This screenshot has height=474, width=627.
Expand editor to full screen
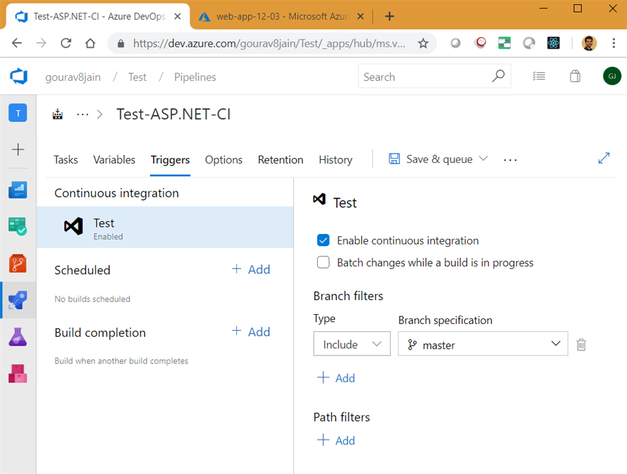[x=604, y=159]
